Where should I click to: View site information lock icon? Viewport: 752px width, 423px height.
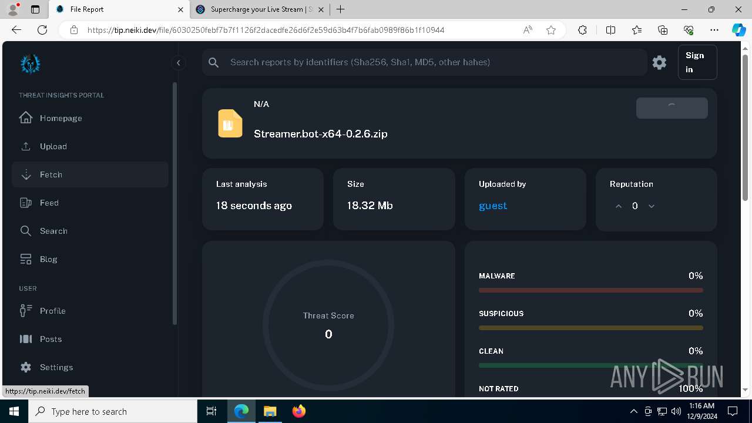click(x=74, y=30)
